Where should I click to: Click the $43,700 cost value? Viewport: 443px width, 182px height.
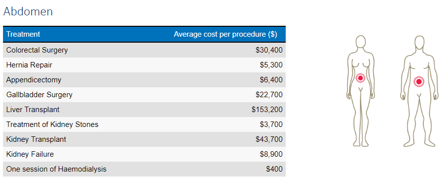tap(269, 139)
